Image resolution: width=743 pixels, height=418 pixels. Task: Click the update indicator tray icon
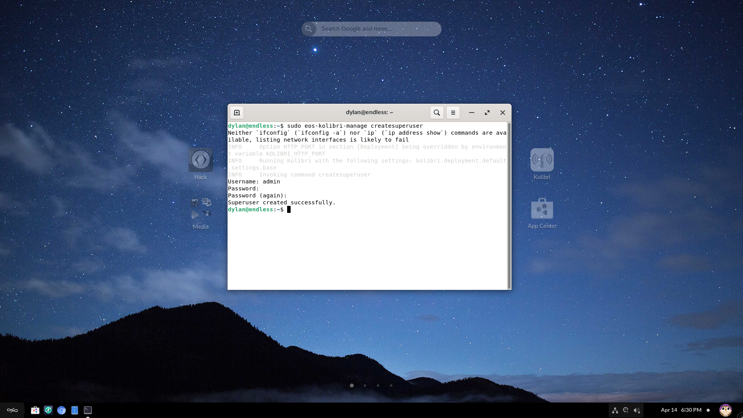(x=626, y=410)
